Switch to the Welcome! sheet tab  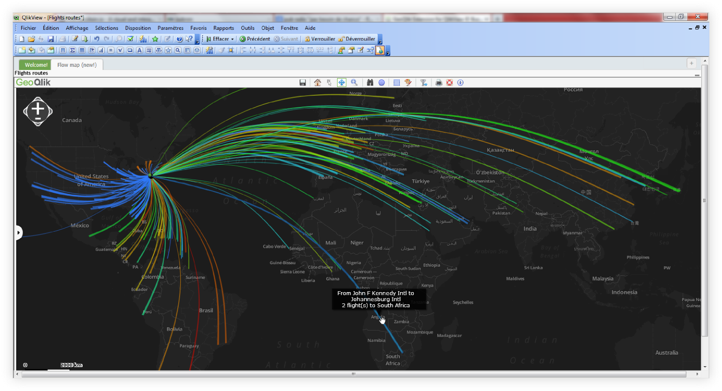36,65
